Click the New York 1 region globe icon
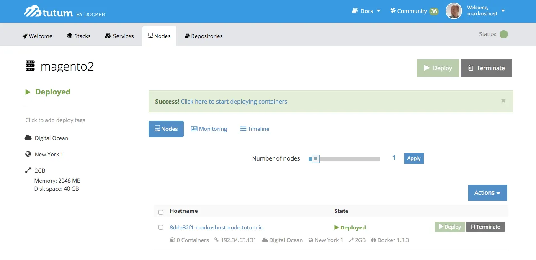 pyautogui.click(x=27, y=154)
